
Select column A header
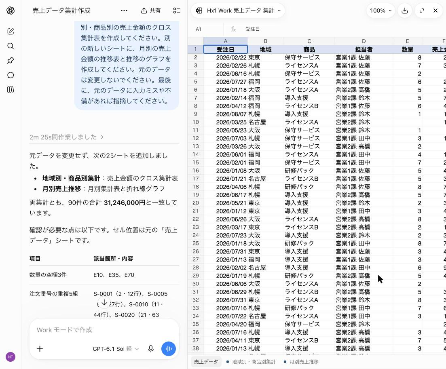tap(226, 41)
